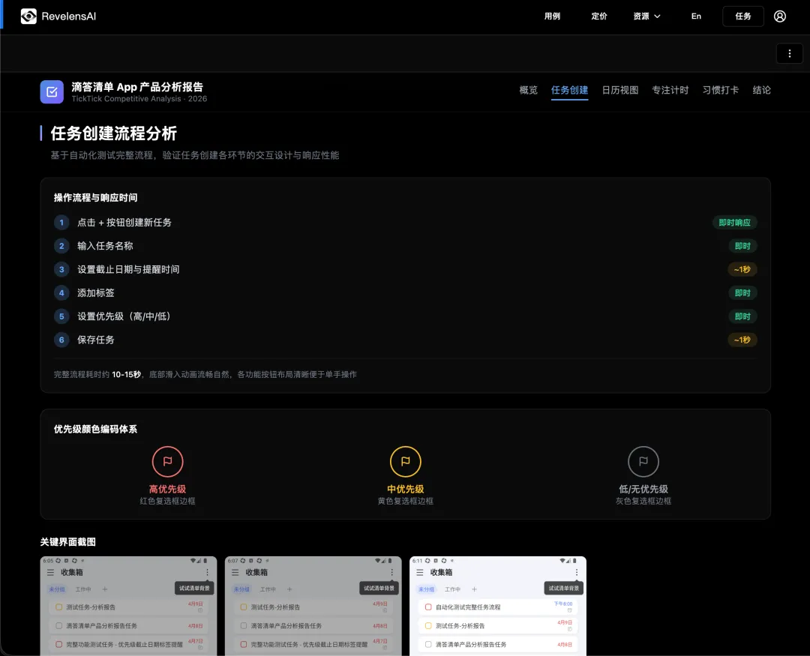
Task: Click the 保存任务 step text
Action: (x=96, y=340)
